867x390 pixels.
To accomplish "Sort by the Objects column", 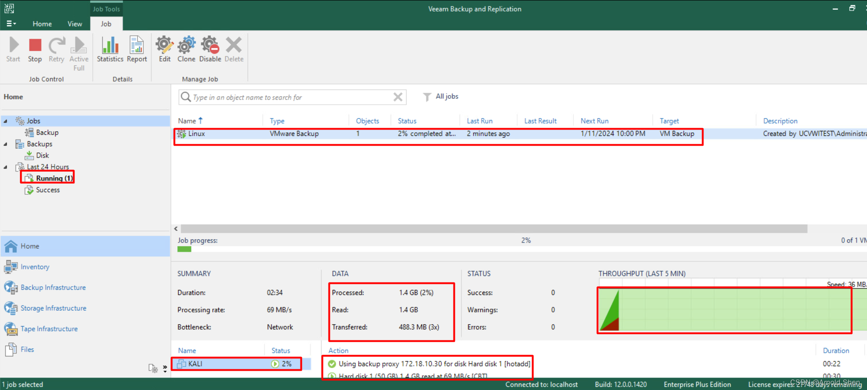I will point(368,121).
